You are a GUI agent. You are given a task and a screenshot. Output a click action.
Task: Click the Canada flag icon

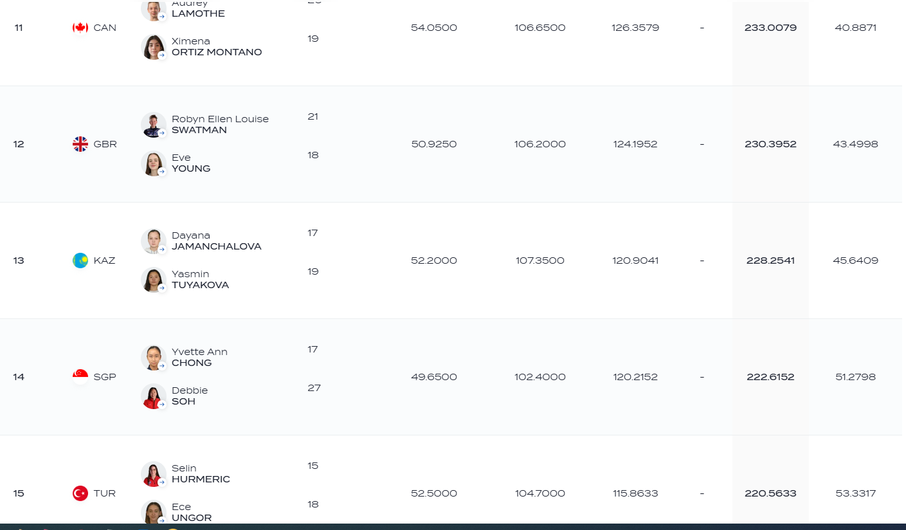tap(80, 28)
